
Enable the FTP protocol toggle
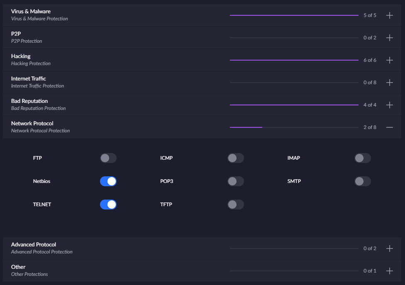click(x=108, y=158)
